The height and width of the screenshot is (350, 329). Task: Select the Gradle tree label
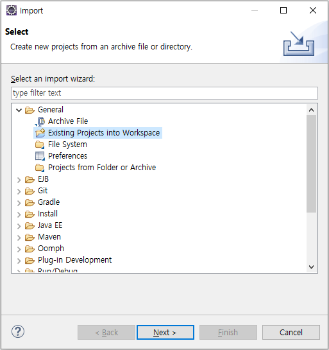click(x=49, y=202)
